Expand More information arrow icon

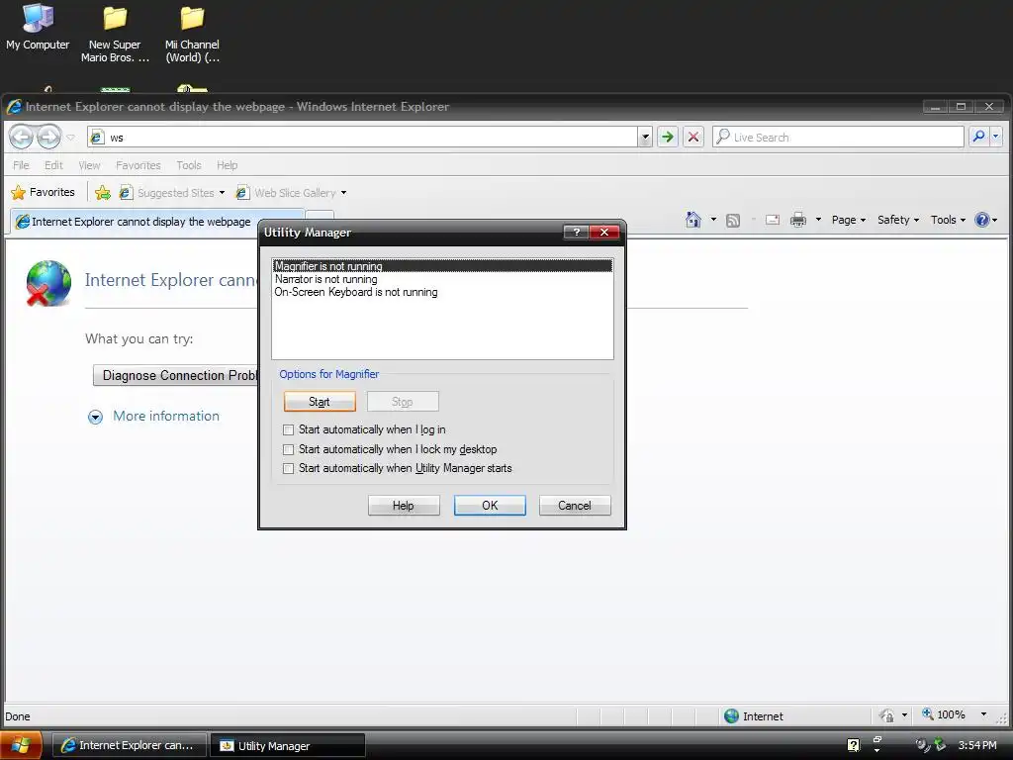pyautogui.click(x=95, y=417)
